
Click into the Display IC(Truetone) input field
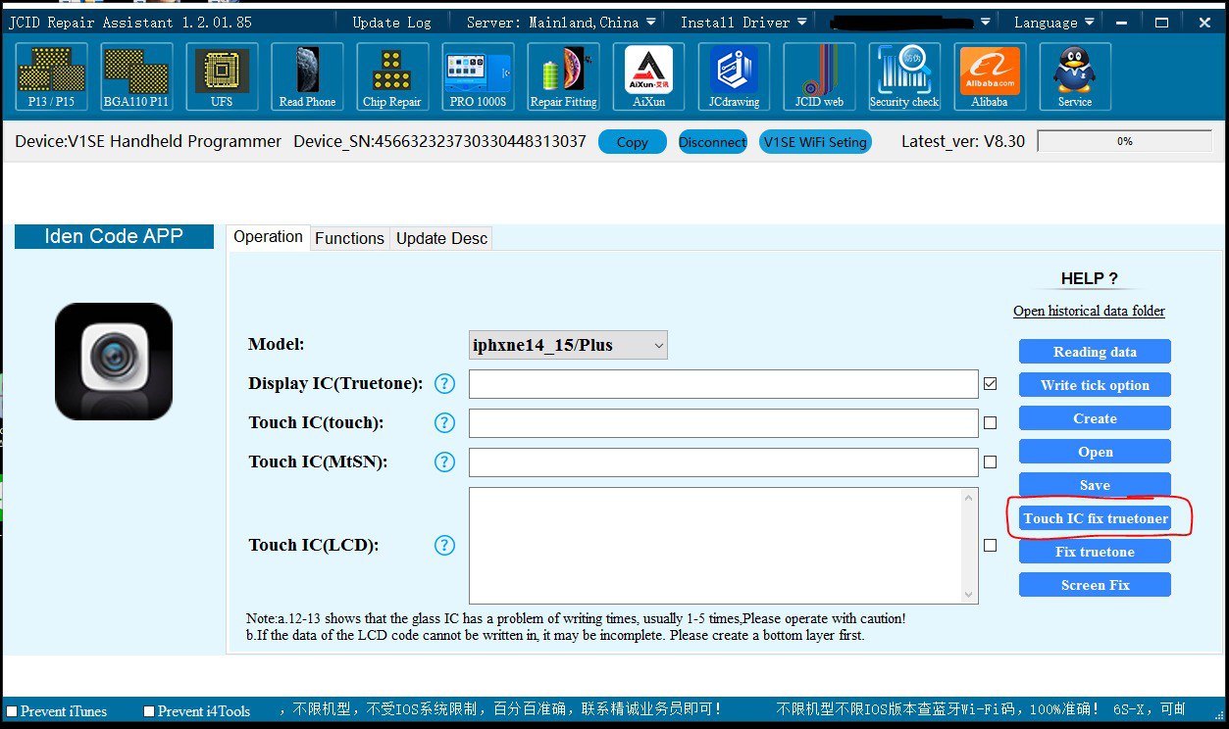723,384
